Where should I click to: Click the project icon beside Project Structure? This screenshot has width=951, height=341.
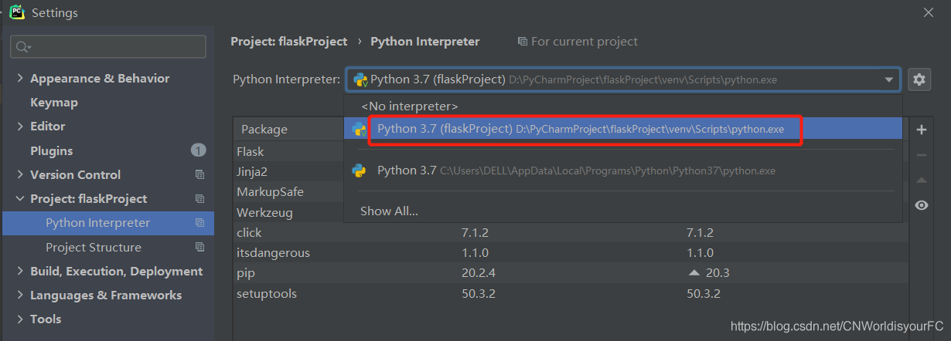click(x=199, y=248)
